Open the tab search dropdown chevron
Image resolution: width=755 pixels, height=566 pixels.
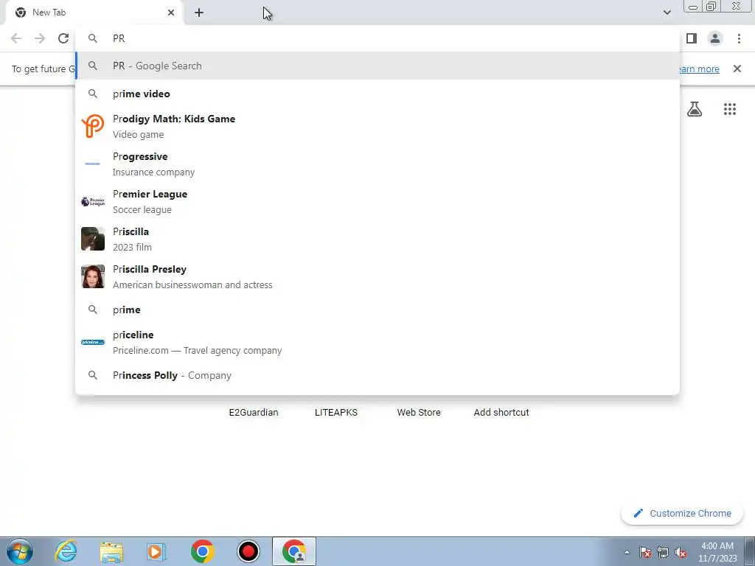pos(667,13)
